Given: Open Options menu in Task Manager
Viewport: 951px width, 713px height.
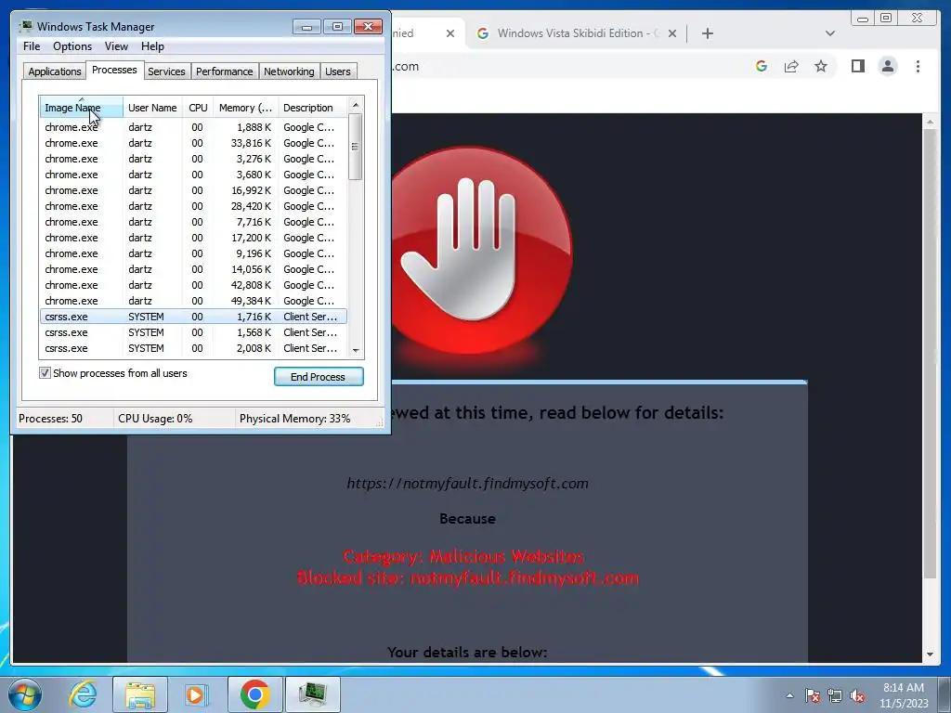Looking at the screenshot, I should (72, 46).
